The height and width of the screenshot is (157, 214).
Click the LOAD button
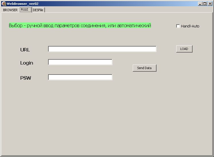pos(184,49)
